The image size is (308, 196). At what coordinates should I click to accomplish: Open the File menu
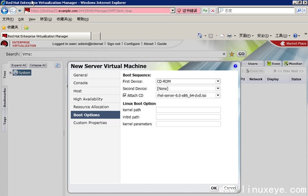tap(8, 19)
